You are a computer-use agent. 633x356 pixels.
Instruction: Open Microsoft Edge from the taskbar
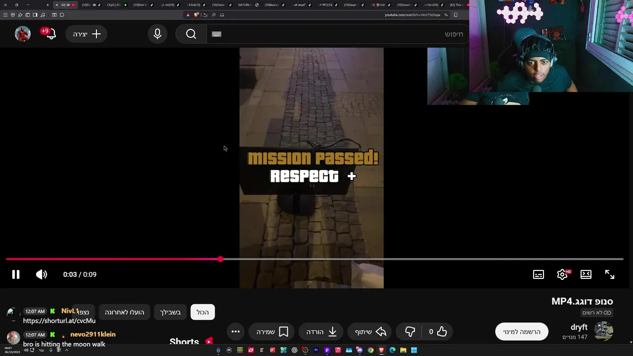[x=392, y=350]
